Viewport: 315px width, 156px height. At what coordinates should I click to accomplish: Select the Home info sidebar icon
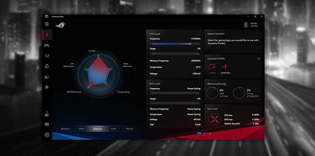click(47, 35)
